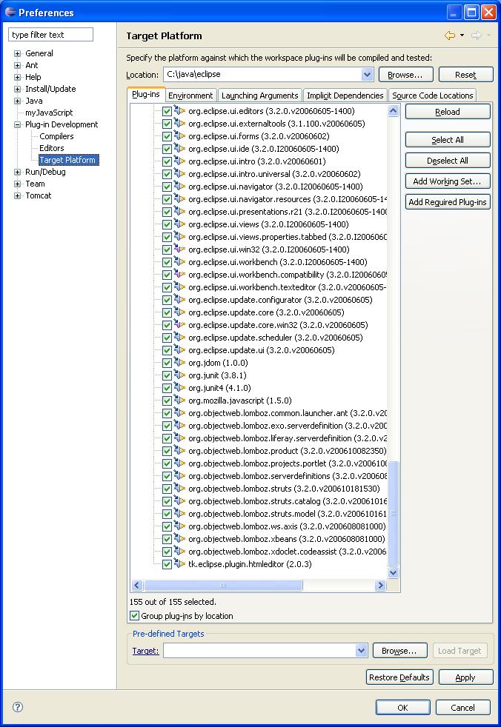Click the back navigation arrow icon
The width and height of the screenshot is (501, 727).
[x=449, y=36]
